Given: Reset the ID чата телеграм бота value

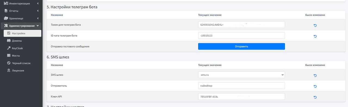Looking at the screenshot, I should pos(315,36).
